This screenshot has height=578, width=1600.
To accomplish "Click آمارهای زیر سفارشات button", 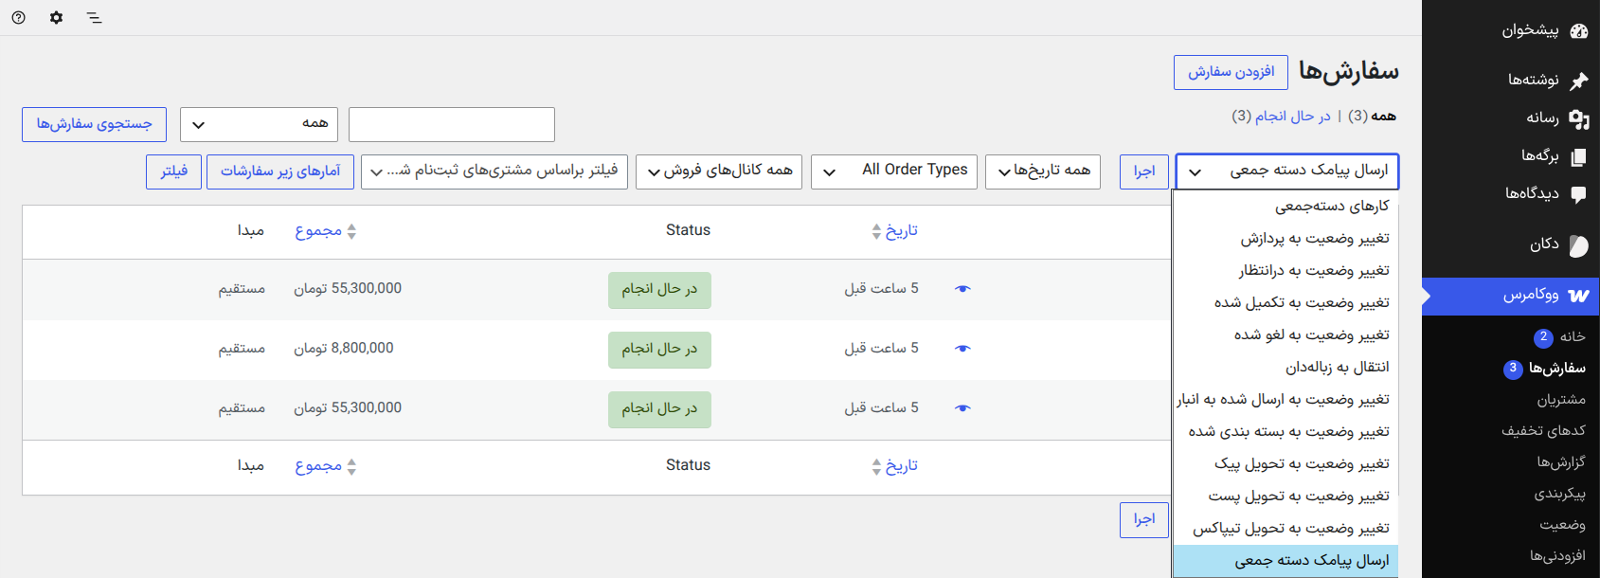I will (x=280, y=172).
